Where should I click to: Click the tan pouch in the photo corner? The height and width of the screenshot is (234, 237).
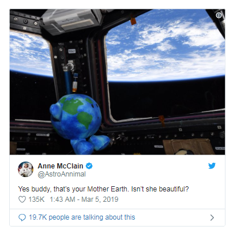tap(189, 147)
